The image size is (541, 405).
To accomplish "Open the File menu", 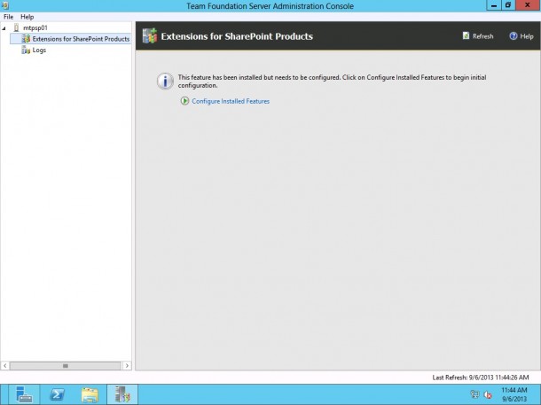I will point(8,17).
